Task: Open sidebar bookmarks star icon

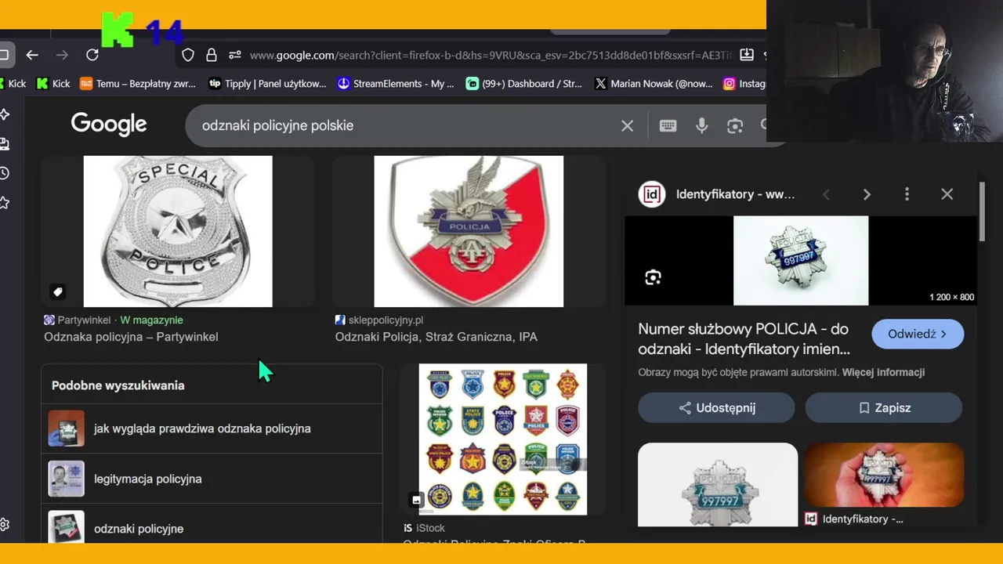Action: 5,203
